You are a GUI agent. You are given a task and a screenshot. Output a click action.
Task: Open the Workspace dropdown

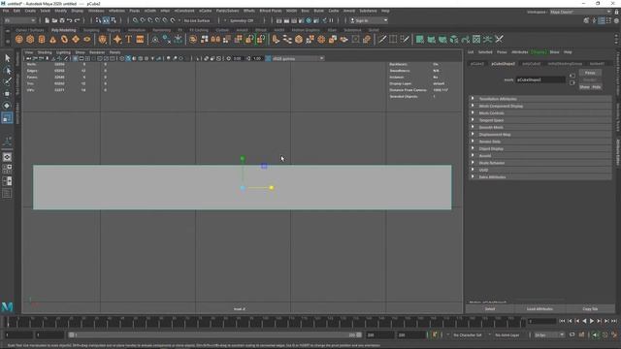coord(580,12)
